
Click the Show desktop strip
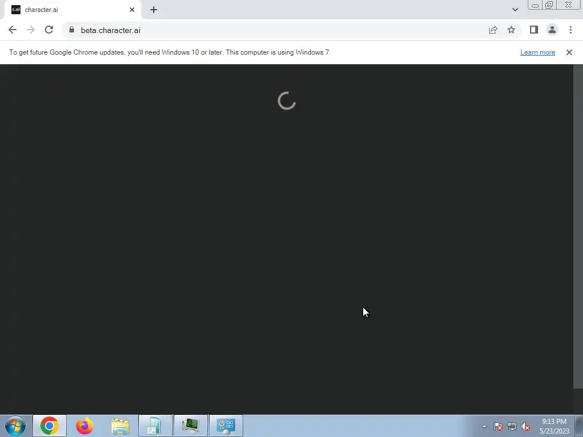[x=579, y=426]
